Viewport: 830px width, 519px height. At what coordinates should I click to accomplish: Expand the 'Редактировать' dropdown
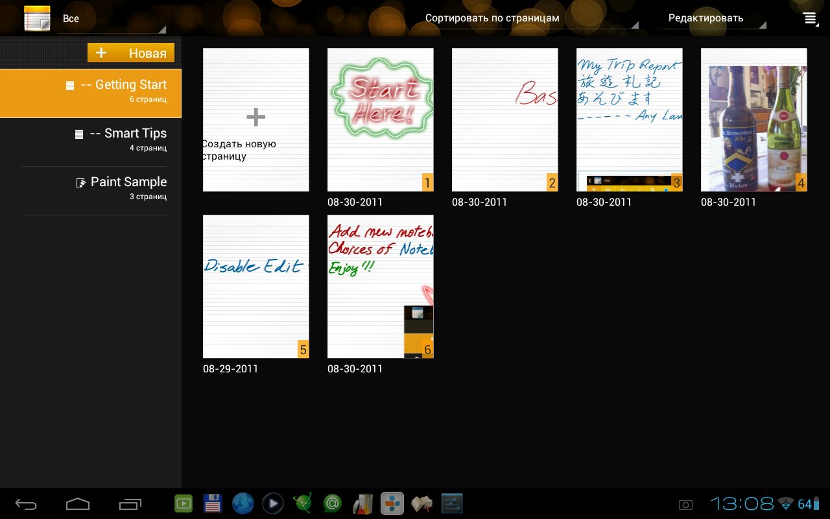point(715,18)
